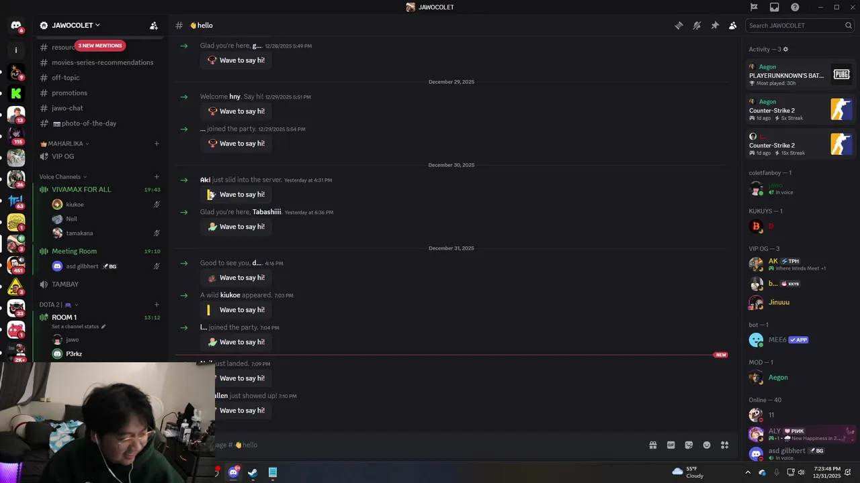Viewport: 860px width, 483px height.
Task: Switch to the green K server icon
Action: pos(16,93)
